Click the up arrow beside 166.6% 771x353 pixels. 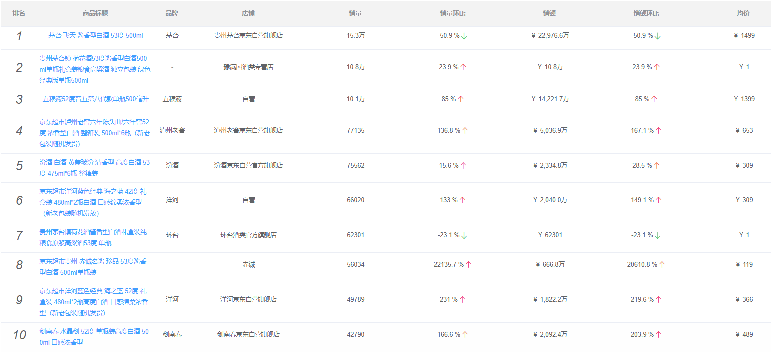click(x=465, y=335)
